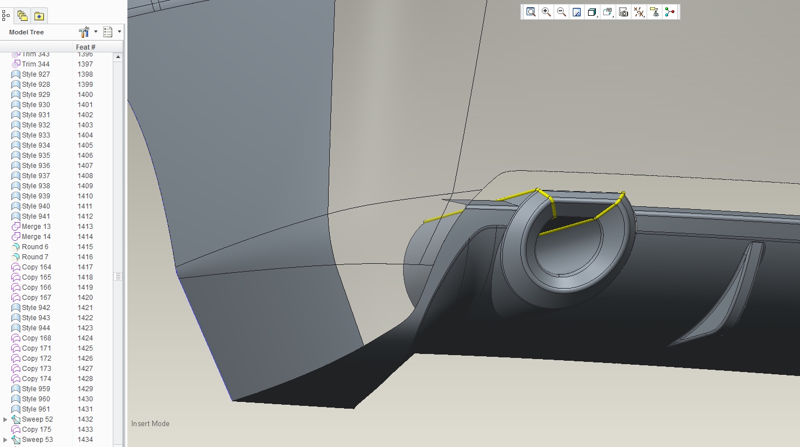Select the Style 941 feature
Viewport: 800px width, 447px height.
click(x=36, y=216)
